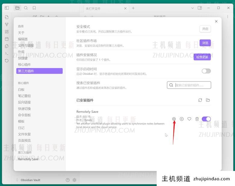Click the 开启 safe mode button

tap(205, 29)
